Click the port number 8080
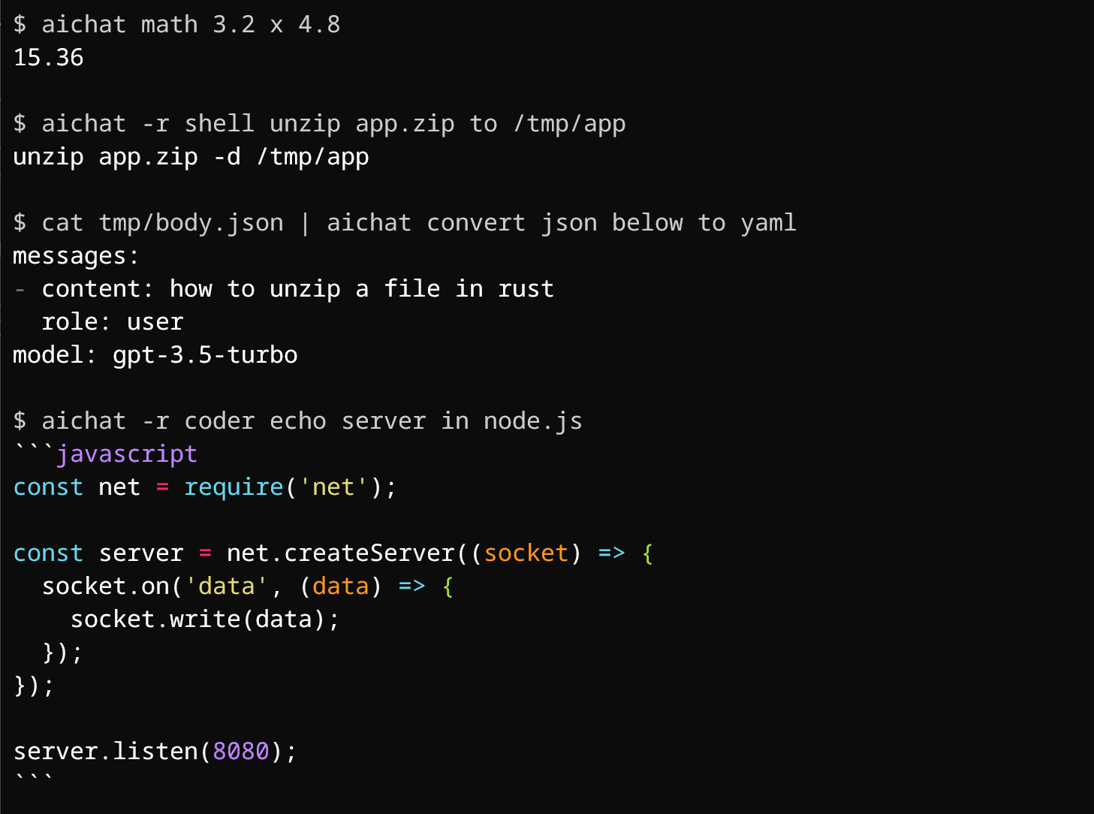This screenshot has height=814, width=1094. point(240,752)
